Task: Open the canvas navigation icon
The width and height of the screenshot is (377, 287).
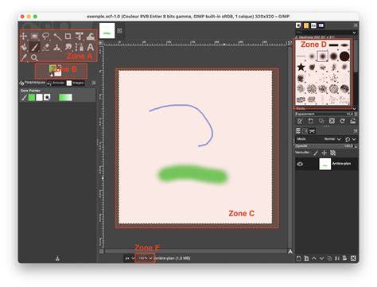Action: (290, 251)
